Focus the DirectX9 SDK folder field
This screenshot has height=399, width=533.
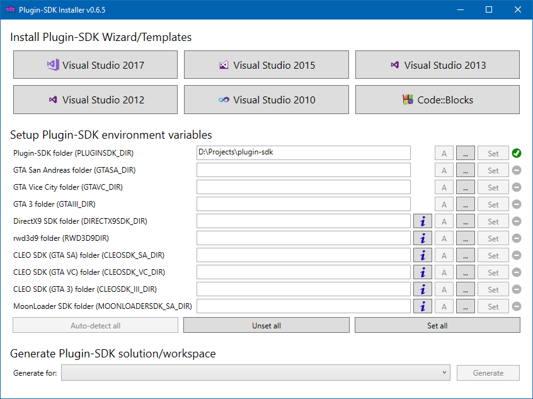pyautogui.click(x=304, y=221)
